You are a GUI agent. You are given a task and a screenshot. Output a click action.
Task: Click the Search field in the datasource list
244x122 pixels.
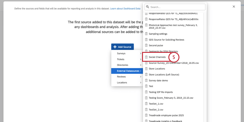[175, 7]
